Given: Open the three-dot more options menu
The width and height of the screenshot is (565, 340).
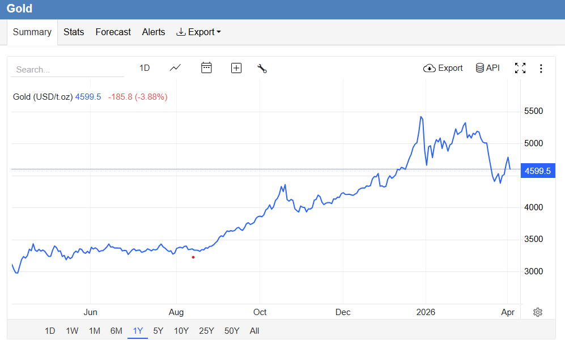Looking at the screenshot, I should 541,67.
